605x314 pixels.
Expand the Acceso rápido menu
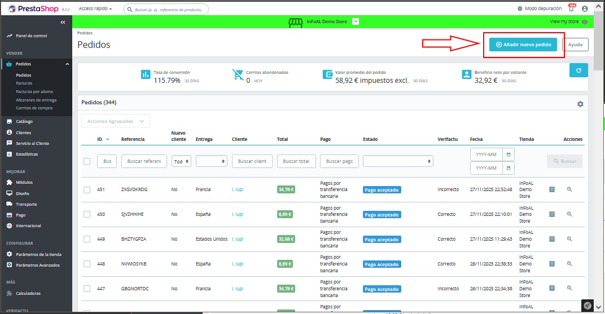[95, 9]
